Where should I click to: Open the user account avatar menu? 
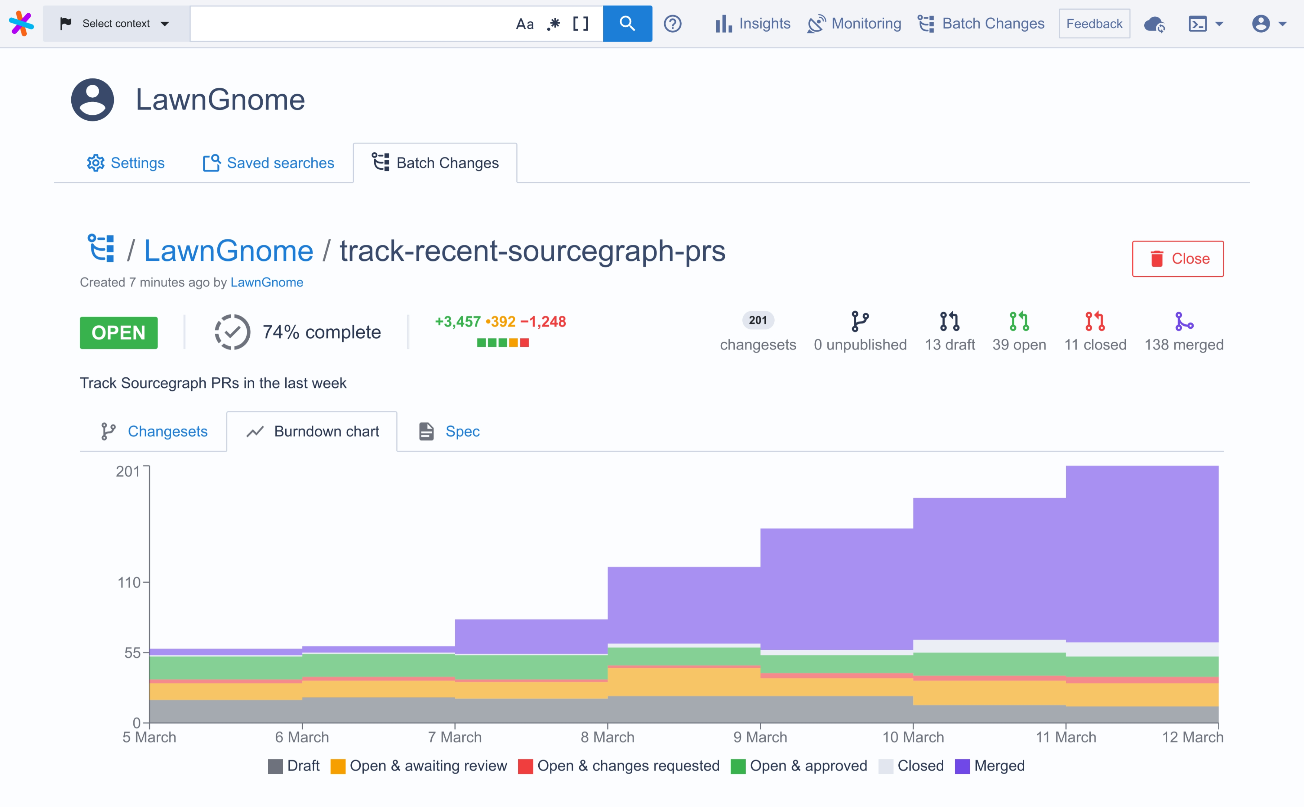click(1269, 24)
